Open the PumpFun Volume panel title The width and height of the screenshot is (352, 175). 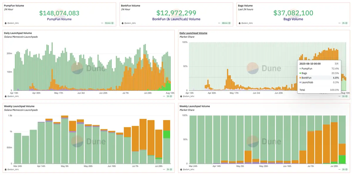coord(14,6)
